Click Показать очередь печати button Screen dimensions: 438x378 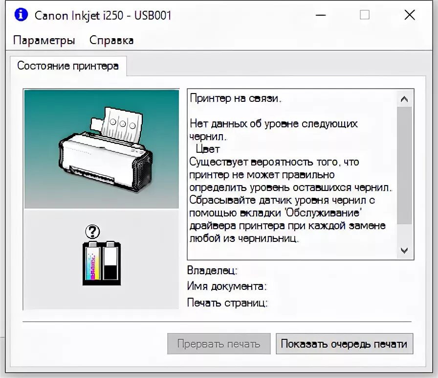[345, 344]
